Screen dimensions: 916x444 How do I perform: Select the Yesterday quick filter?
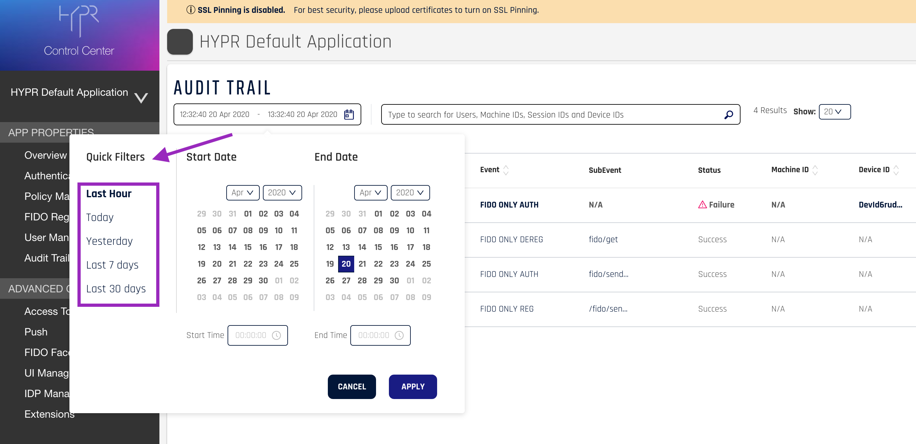(x=109, y=241)
